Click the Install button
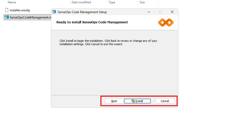This screenshot has width=242, height=119. point(137,101)
